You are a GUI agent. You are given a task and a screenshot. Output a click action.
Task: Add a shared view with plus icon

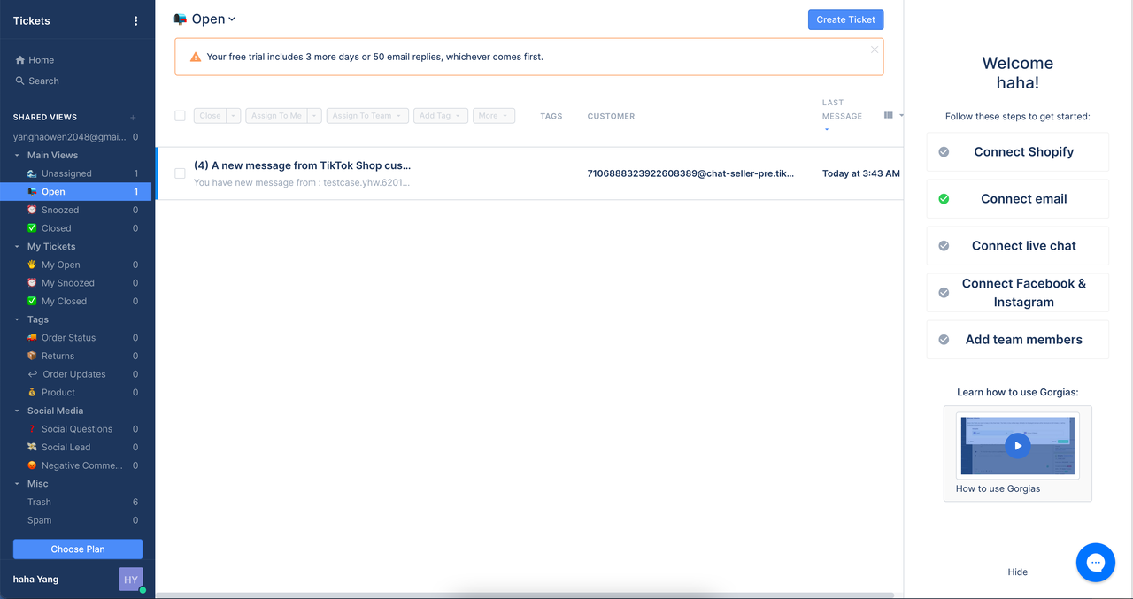pos(134,117)
